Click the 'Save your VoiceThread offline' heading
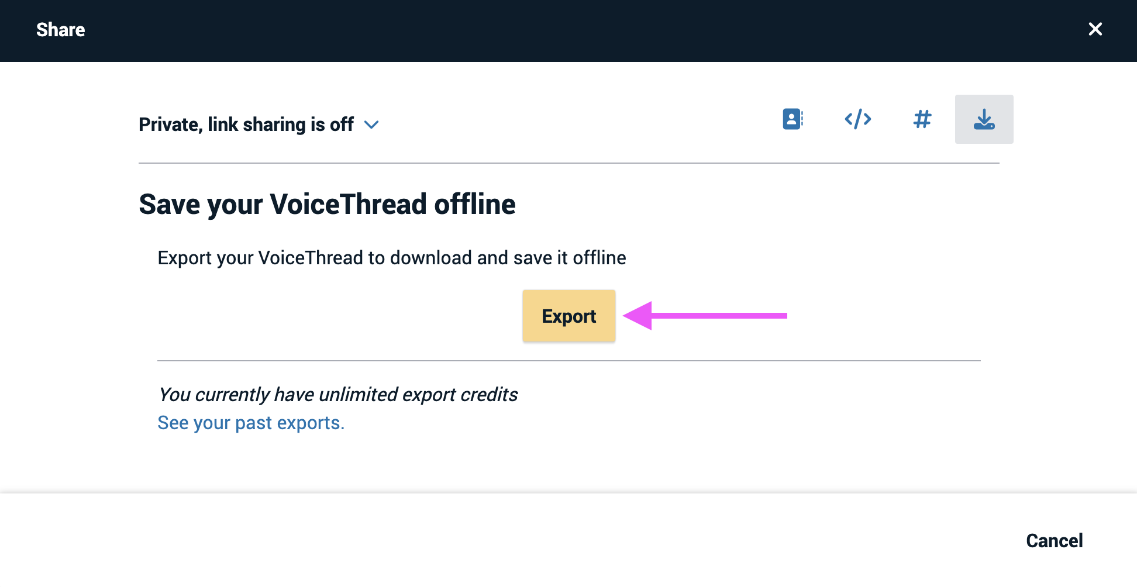Screen dimensions: 1137x587 click(327, 205)
